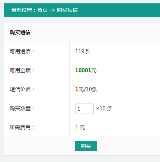Click the 所需费用 cost value 1 元
This screenshot has height=162, width=160.
[80, 127]
